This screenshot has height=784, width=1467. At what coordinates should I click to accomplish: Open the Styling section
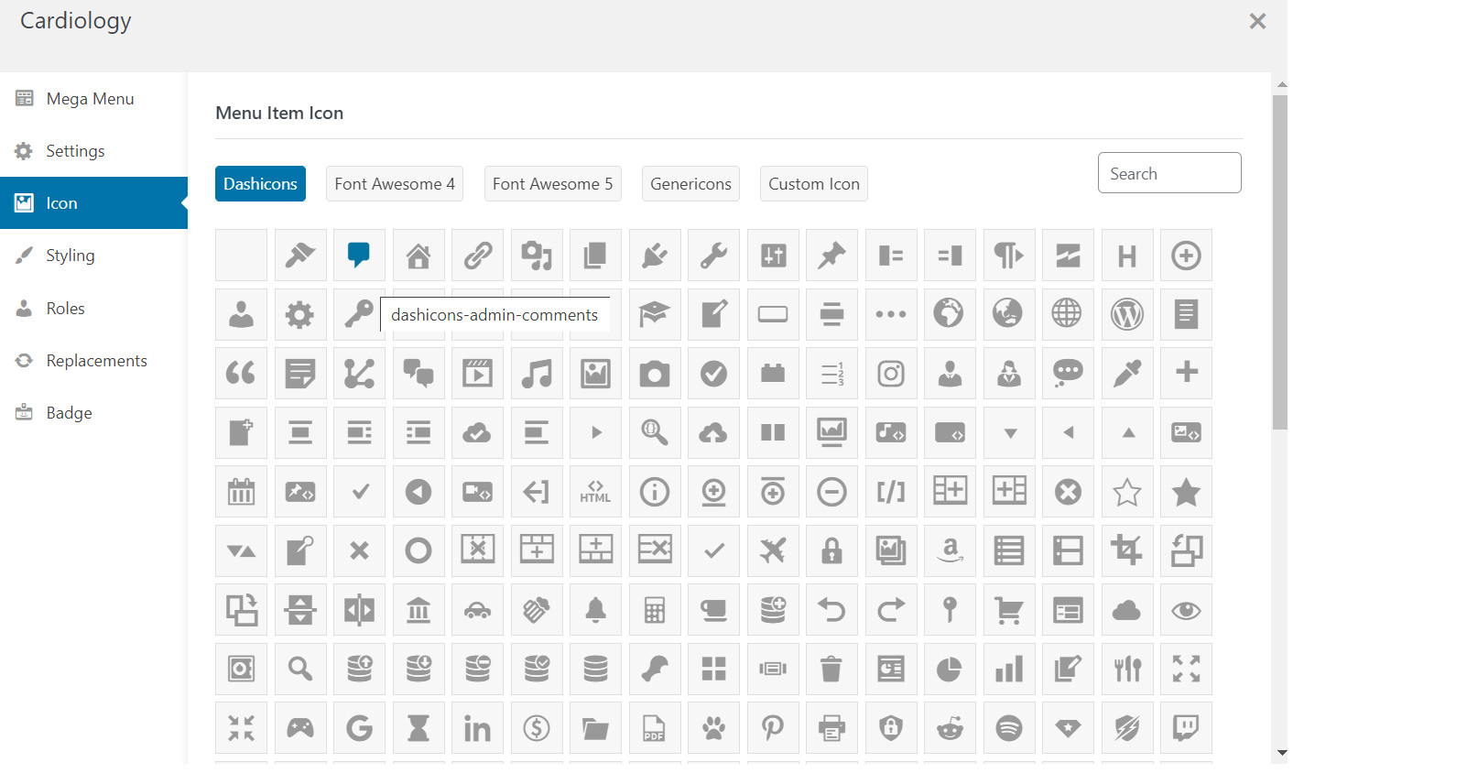pos(93,255)
